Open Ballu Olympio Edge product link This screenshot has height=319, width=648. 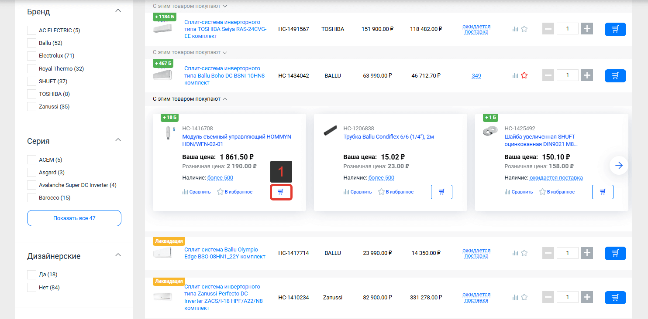pyautogui.click(x=225, y=253)
